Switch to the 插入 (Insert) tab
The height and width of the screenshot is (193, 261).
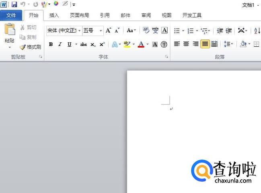54,15
